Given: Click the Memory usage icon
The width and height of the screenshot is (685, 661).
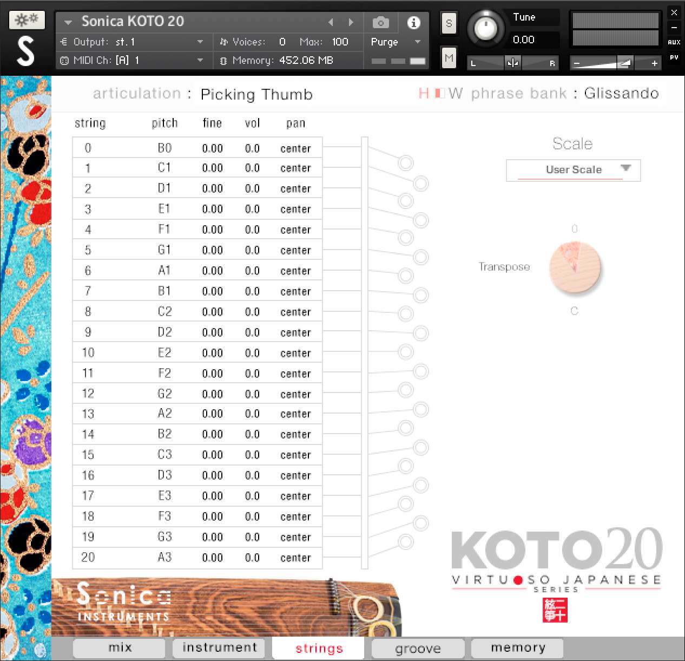Looking at the screenshot, I should point(223,61).
